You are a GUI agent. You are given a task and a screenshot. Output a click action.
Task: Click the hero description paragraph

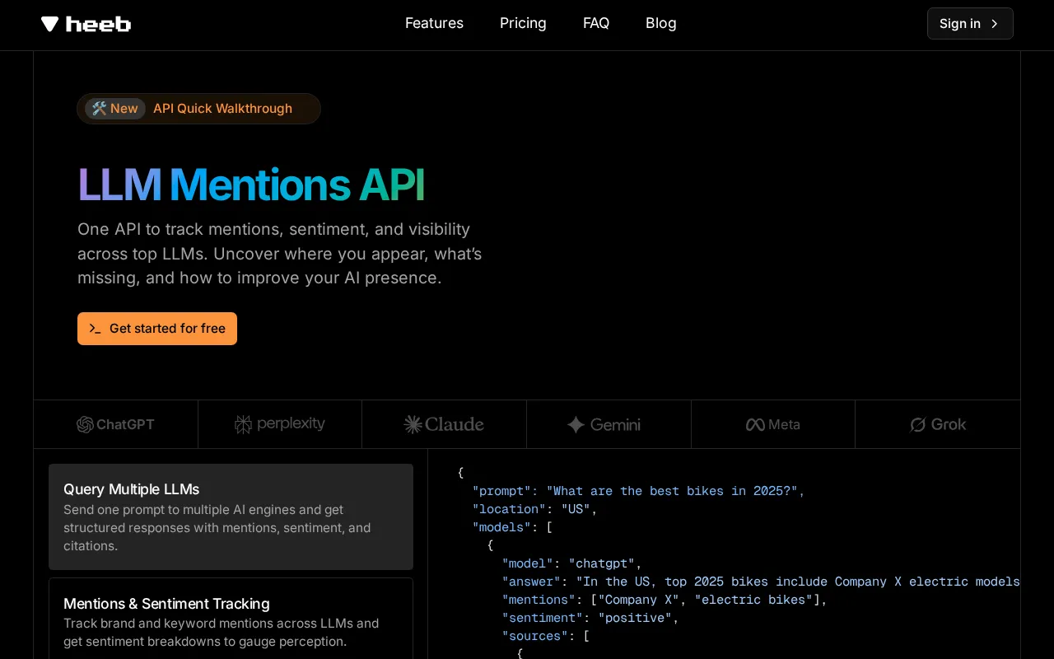(280, 254)
